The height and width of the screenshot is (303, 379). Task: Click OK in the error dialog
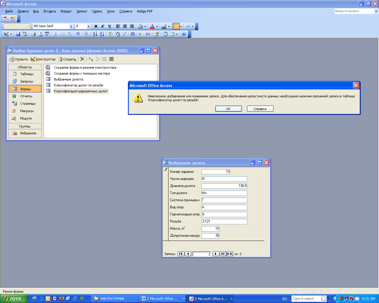[228, 109]
